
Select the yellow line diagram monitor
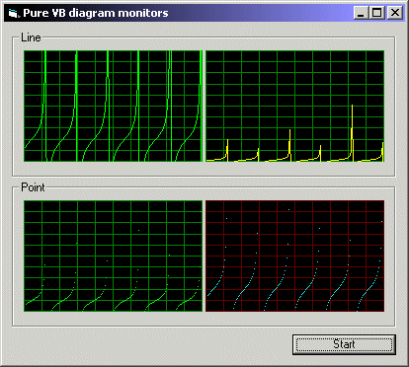295,106
